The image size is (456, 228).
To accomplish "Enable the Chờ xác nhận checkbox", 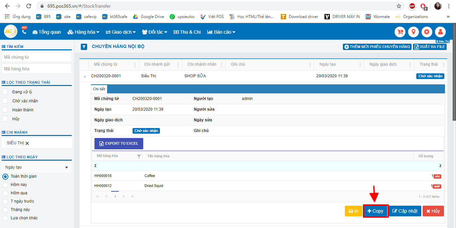I will [x=5, y=101].
